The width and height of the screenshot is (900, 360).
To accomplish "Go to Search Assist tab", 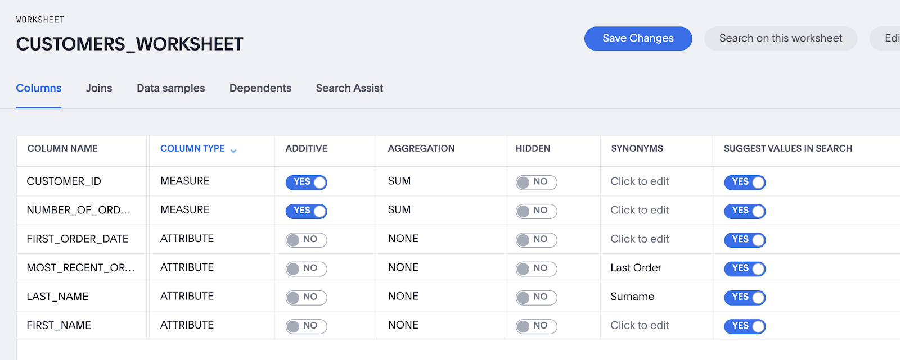I will point(349,88).
